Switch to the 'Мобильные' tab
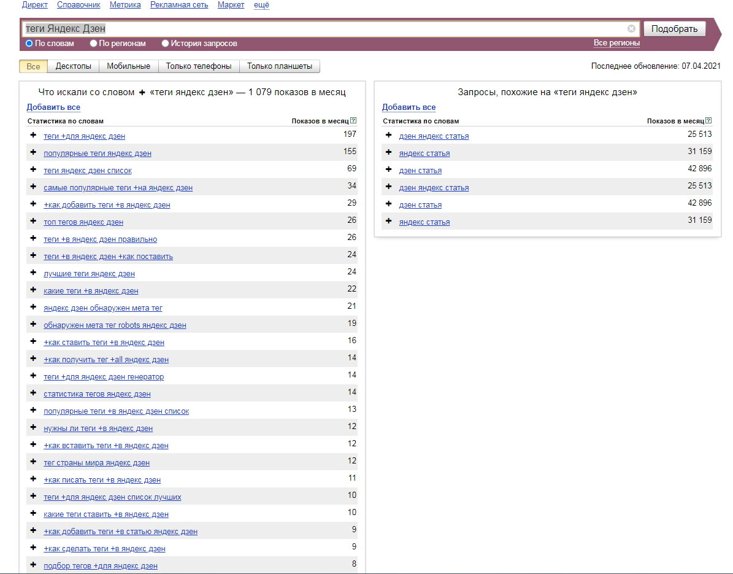The height and width of the screenshot is (574, 733). 129,66
